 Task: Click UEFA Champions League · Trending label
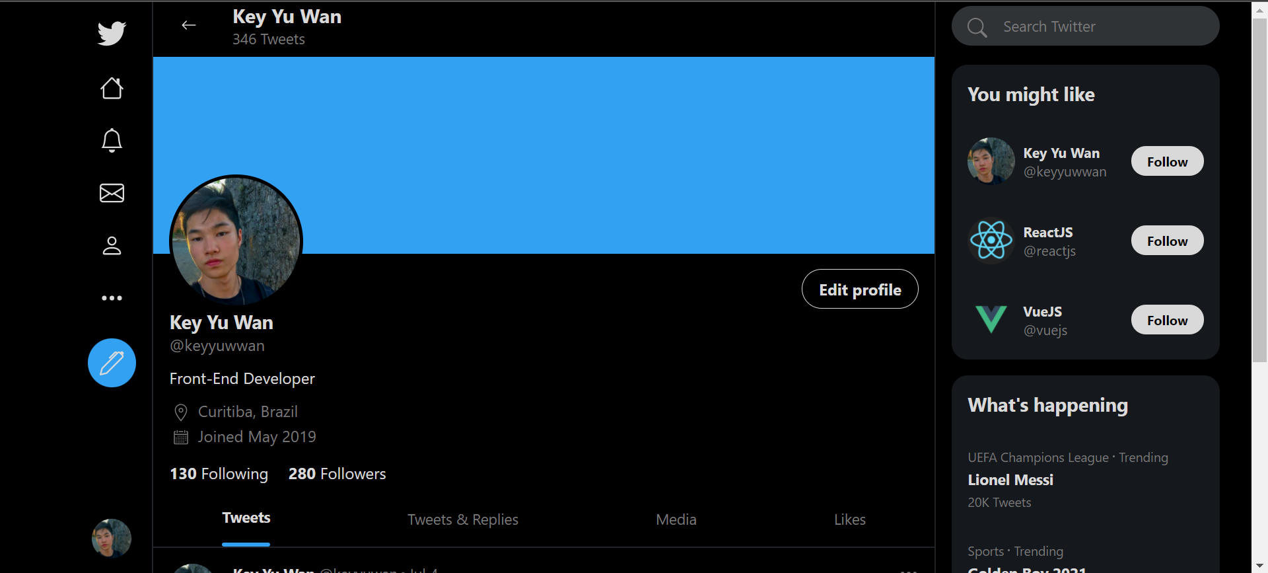[1068, 457]
